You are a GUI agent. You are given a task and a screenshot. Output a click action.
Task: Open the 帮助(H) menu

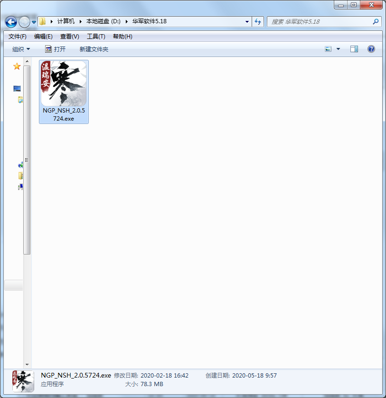point(122,37)
